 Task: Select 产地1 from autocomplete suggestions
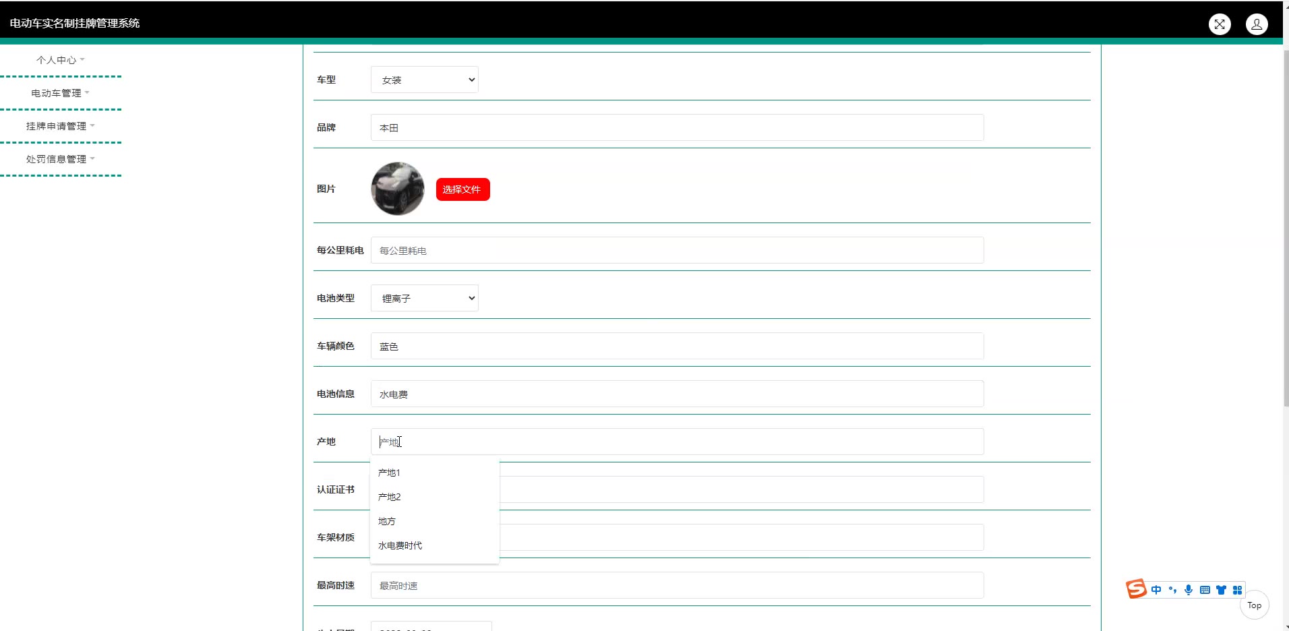435,473
